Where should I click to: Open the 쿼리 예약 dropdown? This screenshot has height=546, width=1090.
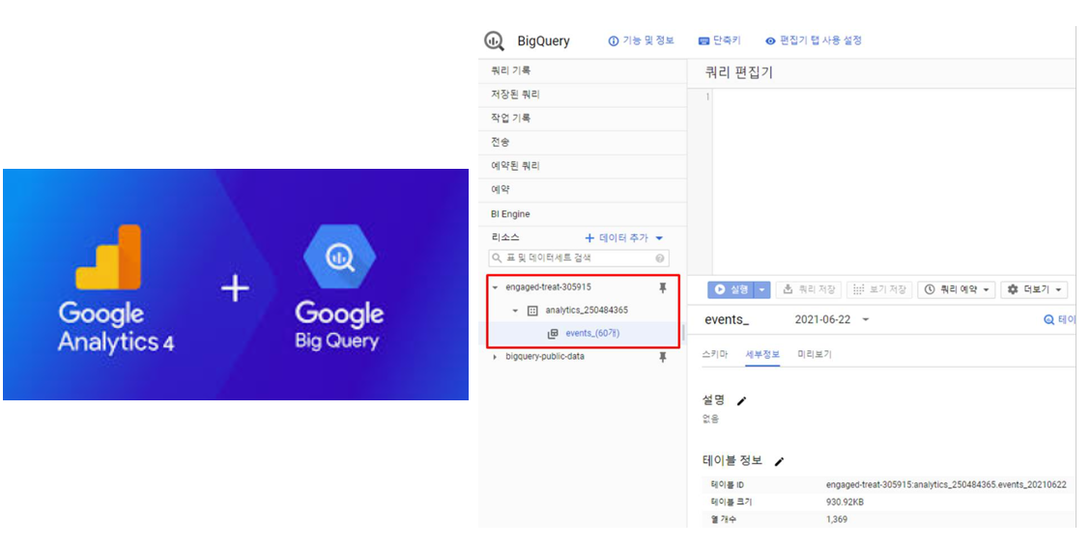957,289
